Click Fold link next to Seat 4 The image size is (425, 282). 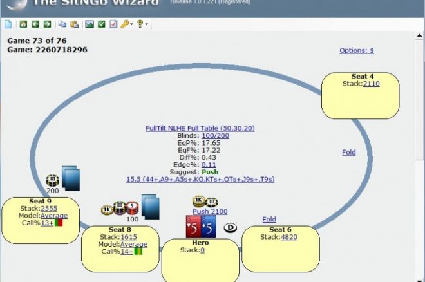349,152
